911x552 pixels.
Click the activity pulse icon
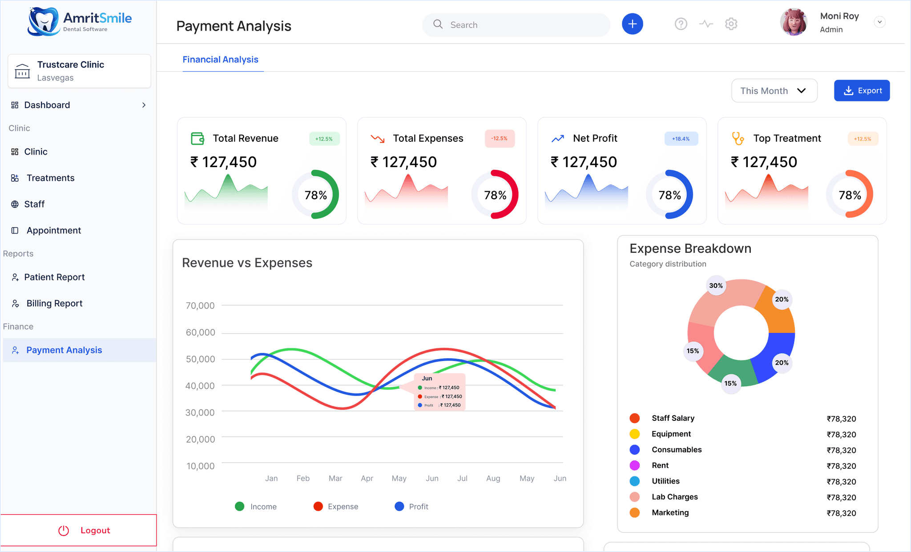pos(706,24)
